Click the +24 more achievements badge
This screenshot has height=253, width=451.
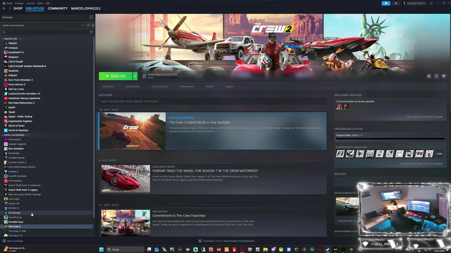439,154
